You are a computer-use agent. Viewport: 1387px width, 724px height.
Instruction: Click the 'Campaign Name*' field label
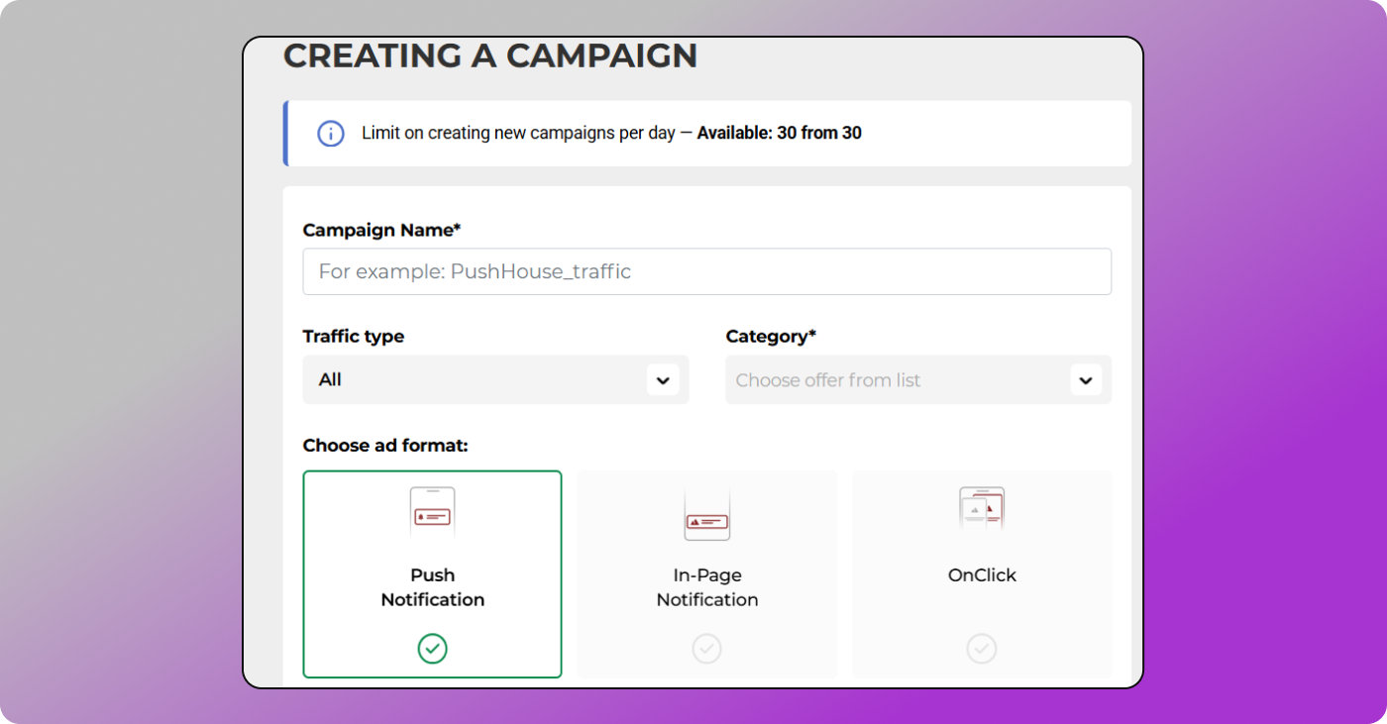381,230
